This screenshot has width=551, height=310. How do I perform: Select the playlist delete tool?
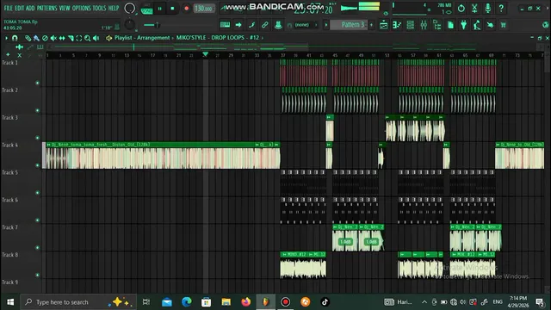click(45, 38)
